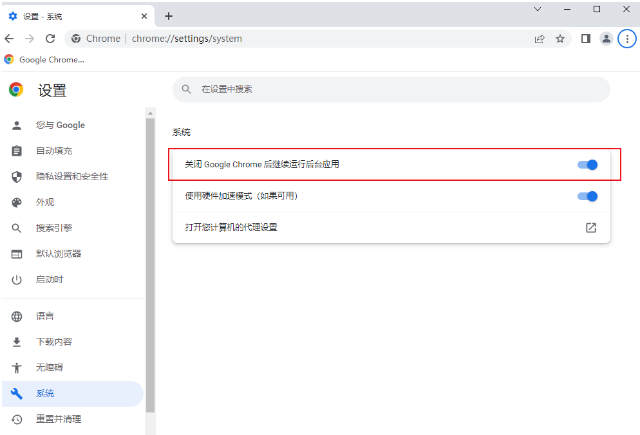Bookmark this page with star icon
Image resolution: width=640 pixels, height=435 pixels.
click(x=560, y=39)
